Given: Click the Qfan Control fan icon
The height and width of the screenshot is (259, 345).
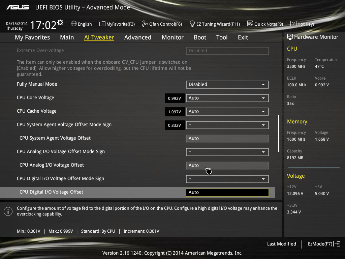Looking at the screenshot, I should click(145, 24).
